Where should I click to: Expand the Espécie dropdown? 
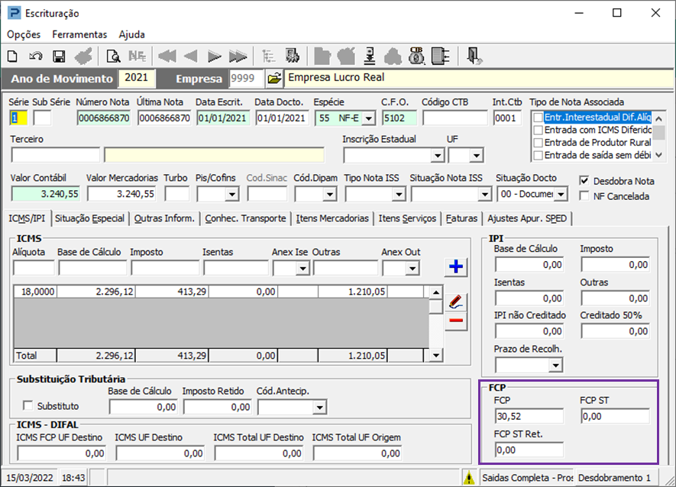click(x=368, y=118)
